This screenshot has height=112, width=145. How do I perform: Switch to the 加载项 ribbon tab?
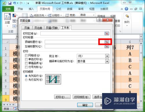104,9
